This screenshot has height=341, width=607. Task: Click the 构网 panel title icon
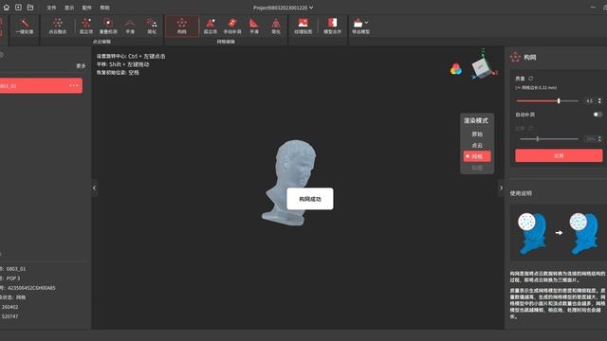[515, 57]
